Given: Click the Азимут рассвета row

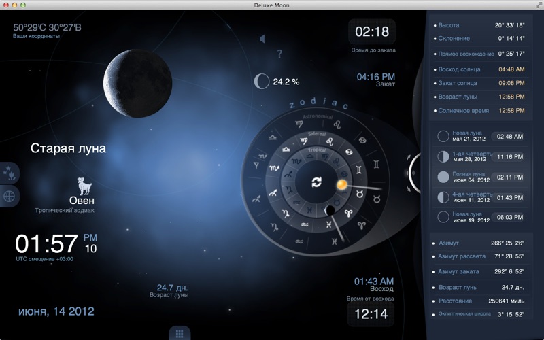Looking at the screenshot, I should click(479, 256).
